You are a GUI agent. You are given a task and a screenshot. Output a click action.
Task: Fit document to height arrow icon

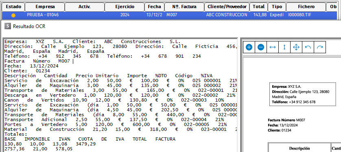click(x=284, y=47)
